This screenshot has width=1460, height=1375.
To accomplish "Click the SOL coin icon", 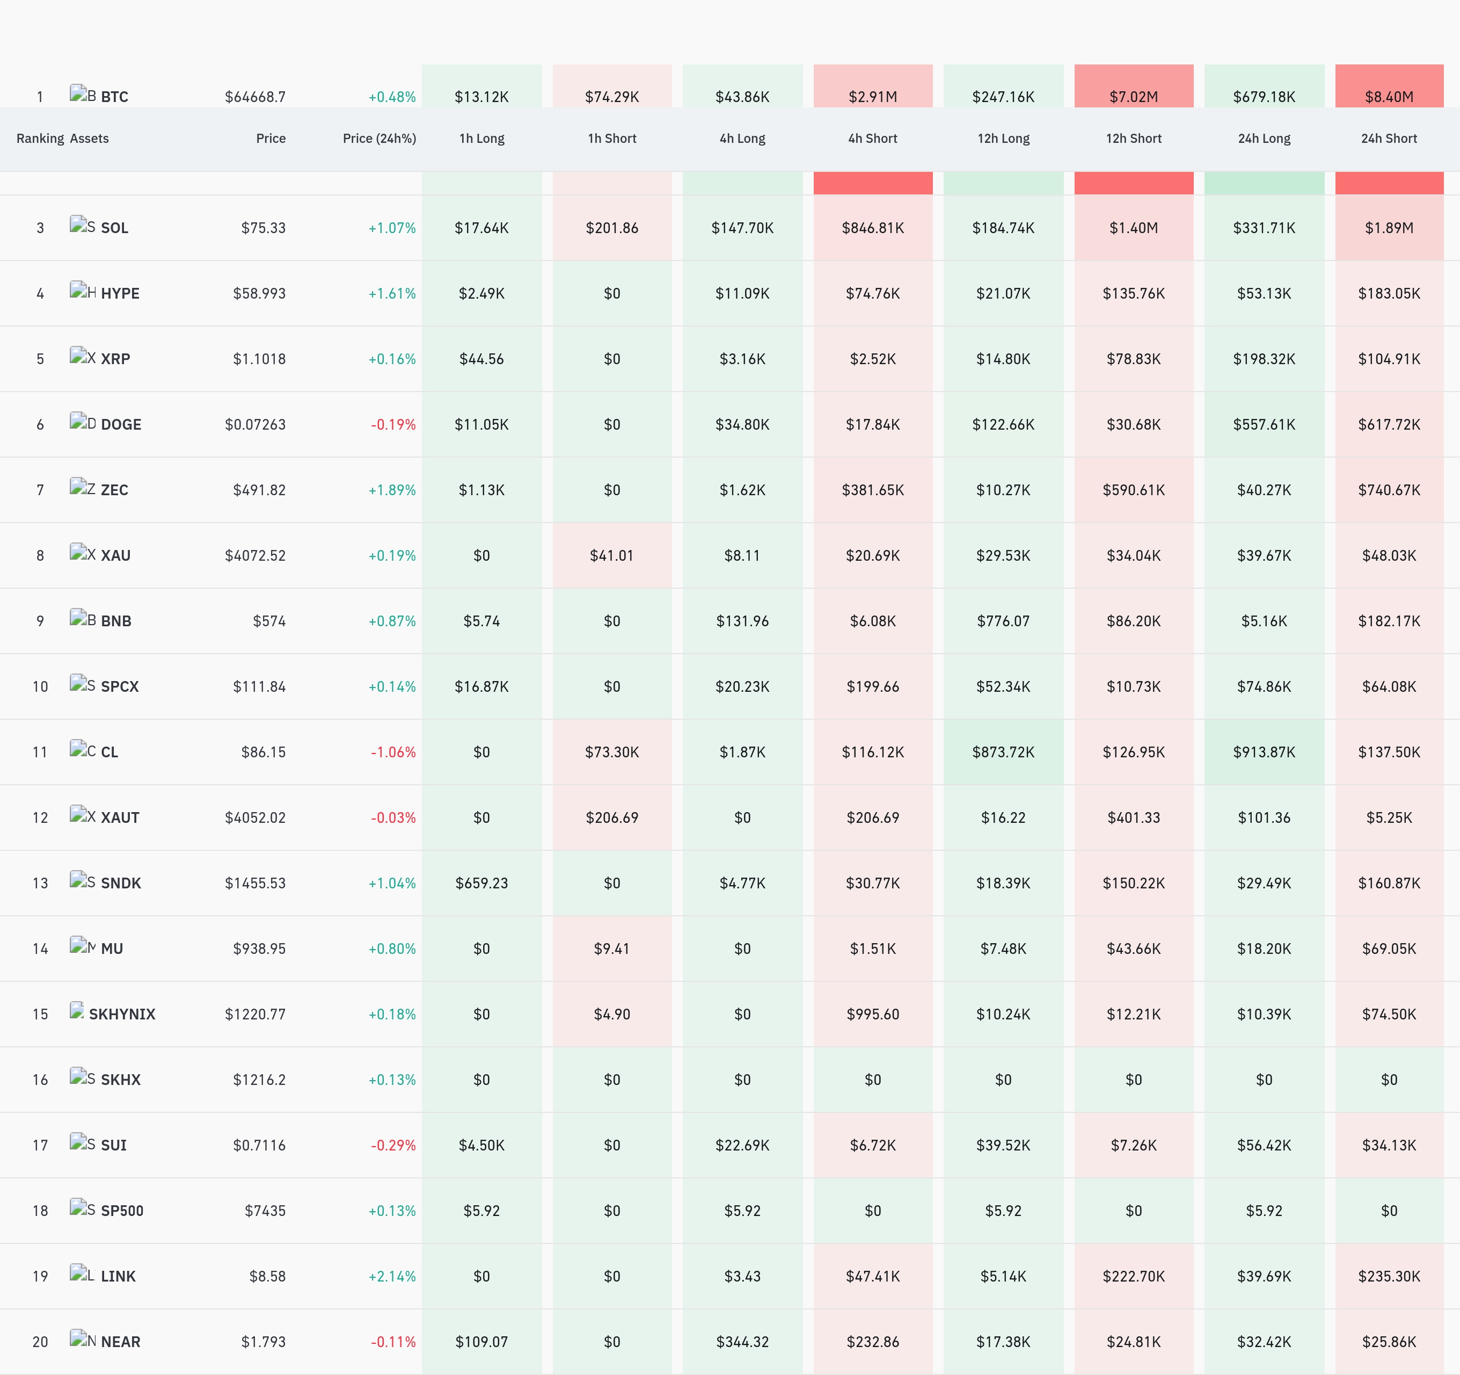I will pyautogui.click(x=82, y=225).
